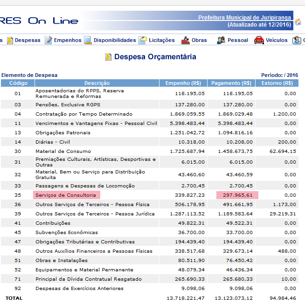Click Subvenções Econômicas description
This screenshot has width=305, height=304.
point(67,232)
